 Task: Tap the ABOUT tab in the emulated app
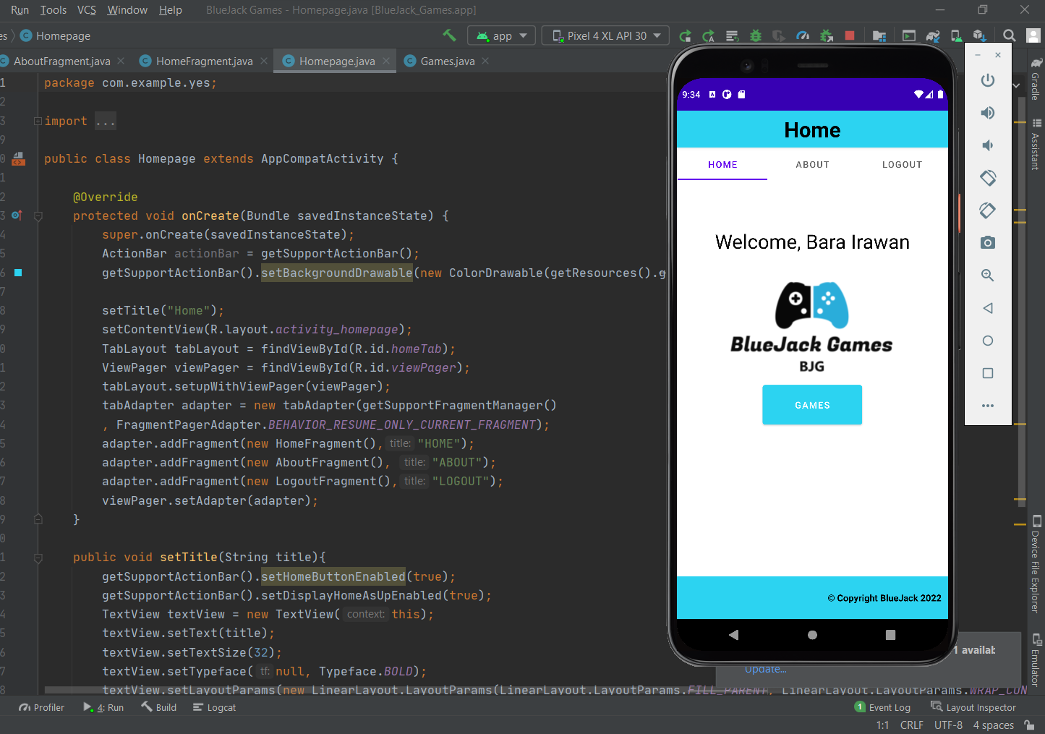(812, 165)
